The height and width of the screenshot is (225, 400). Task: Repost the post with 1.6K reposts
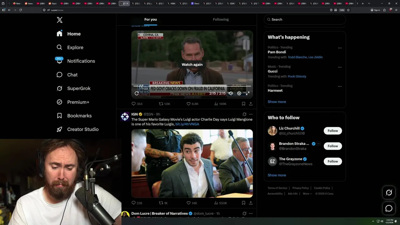click(164, 104)
